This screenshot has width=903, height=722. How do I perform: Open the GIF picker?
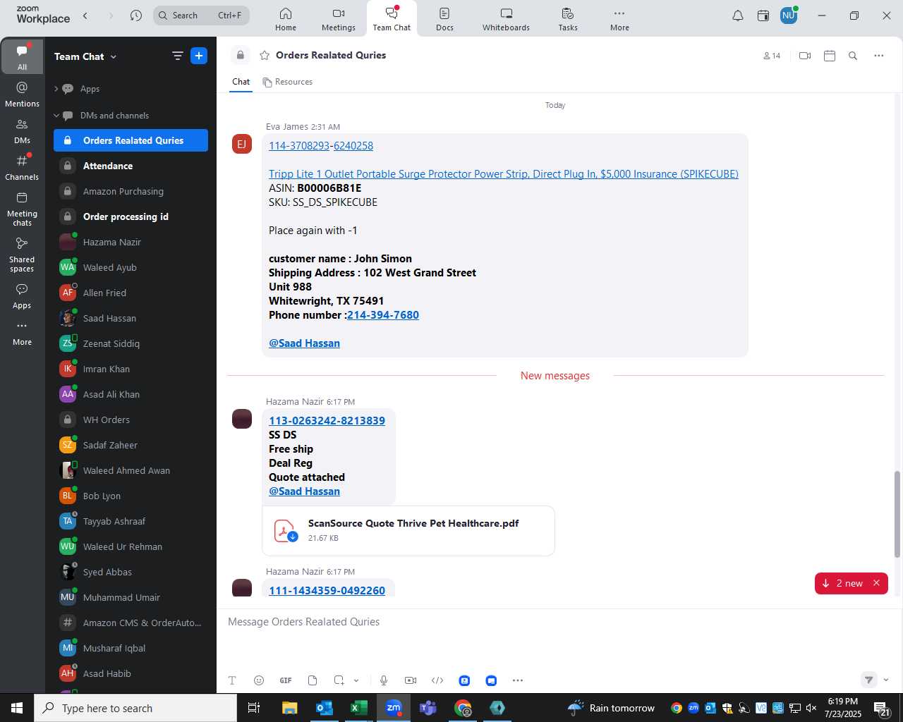pos(286,680)
